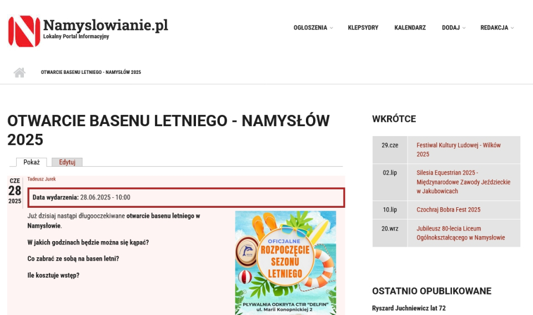
Task: Go to the home breadcrumb house icon
Action: pyautogui.click(x=19, y=72)
